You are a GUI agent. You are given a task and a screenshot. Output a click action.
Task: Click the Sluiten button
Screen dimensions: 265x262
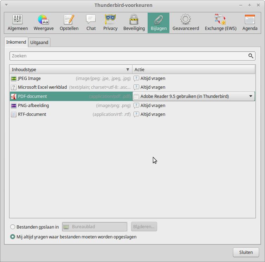tap(246, 252)
